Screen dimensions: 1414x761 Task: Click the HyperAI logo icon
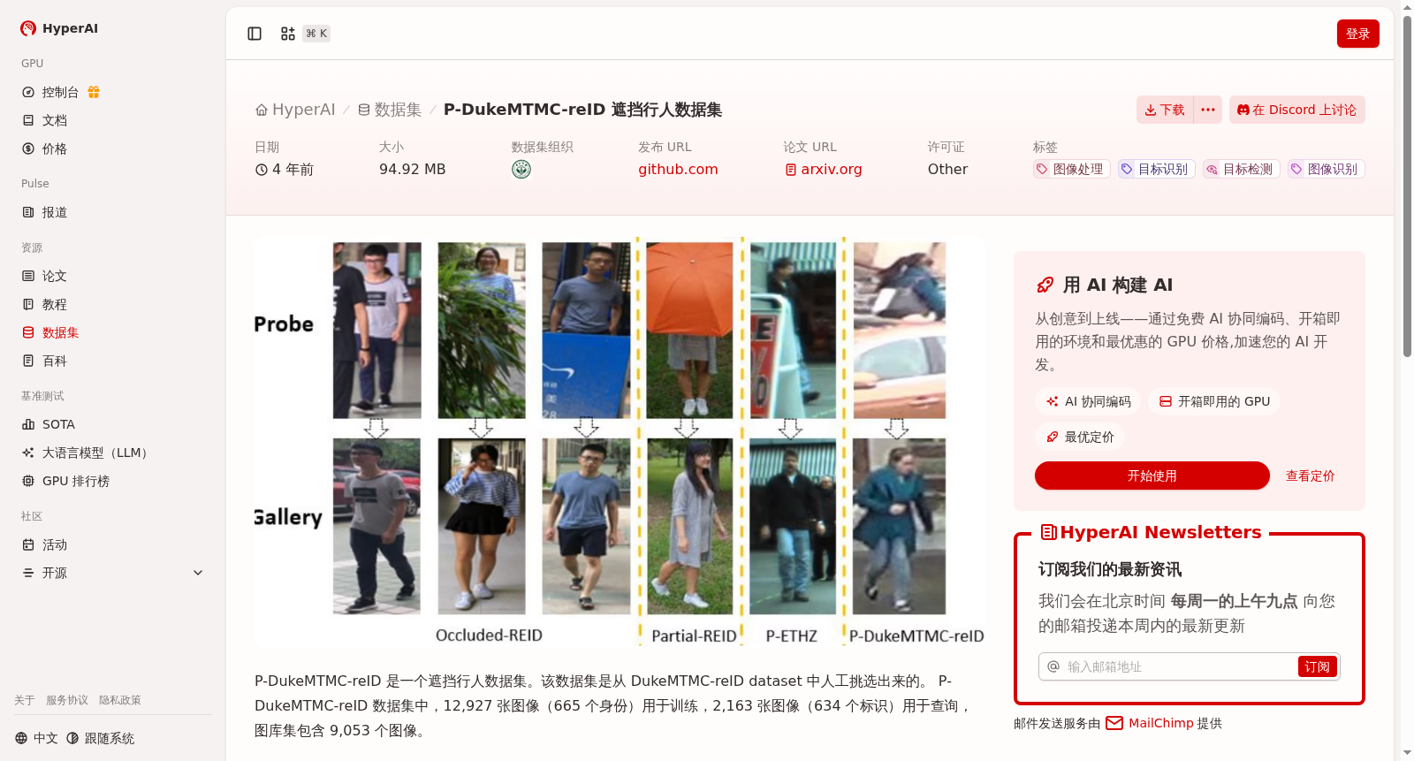(28, 28)
